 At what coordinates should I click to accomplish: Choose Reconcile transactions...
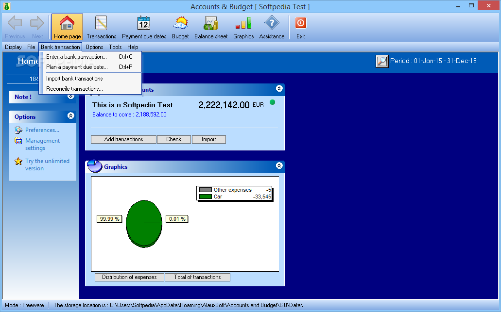tap(90, 89)
